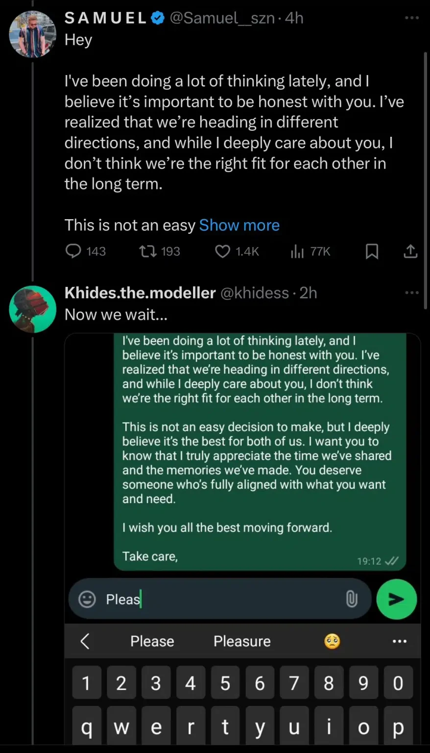
Task: Choose the "Pleasure" word suggestion
Action: click(242, 641)
